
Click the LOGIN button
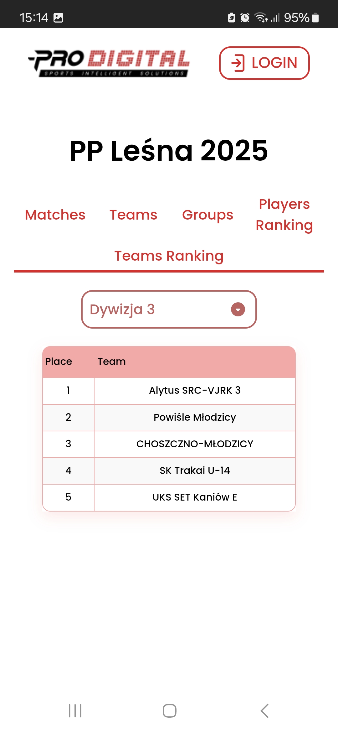pos(264,63)
